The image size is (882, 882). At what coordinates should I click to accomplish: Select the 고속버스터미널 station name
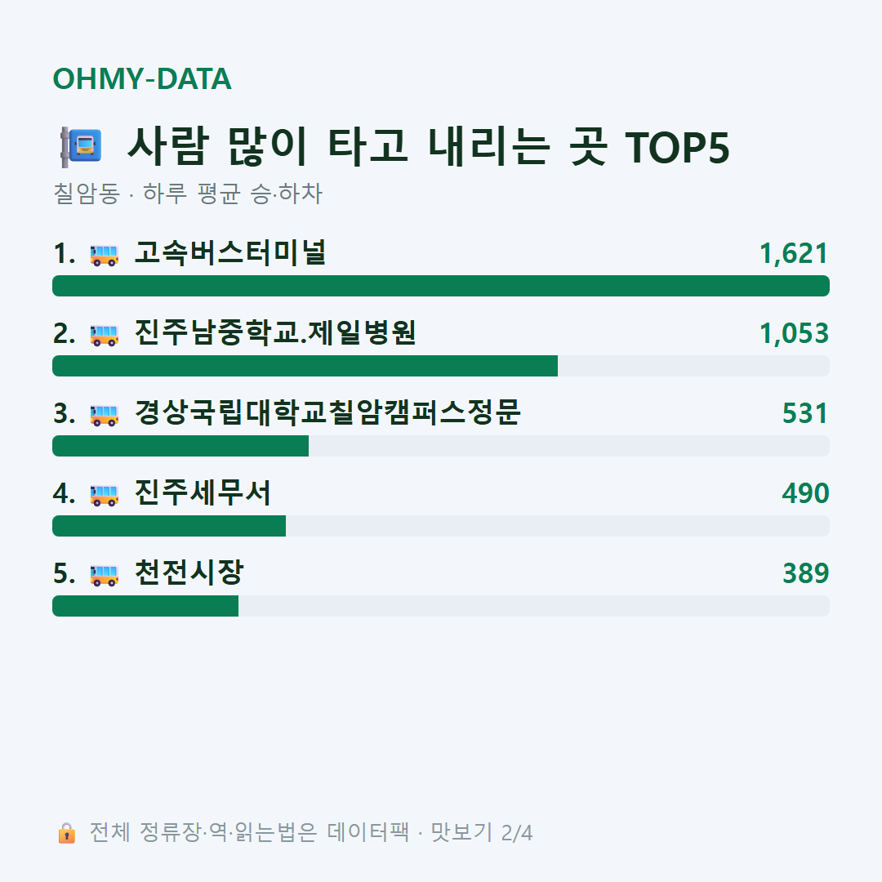[x=230, y=252]
